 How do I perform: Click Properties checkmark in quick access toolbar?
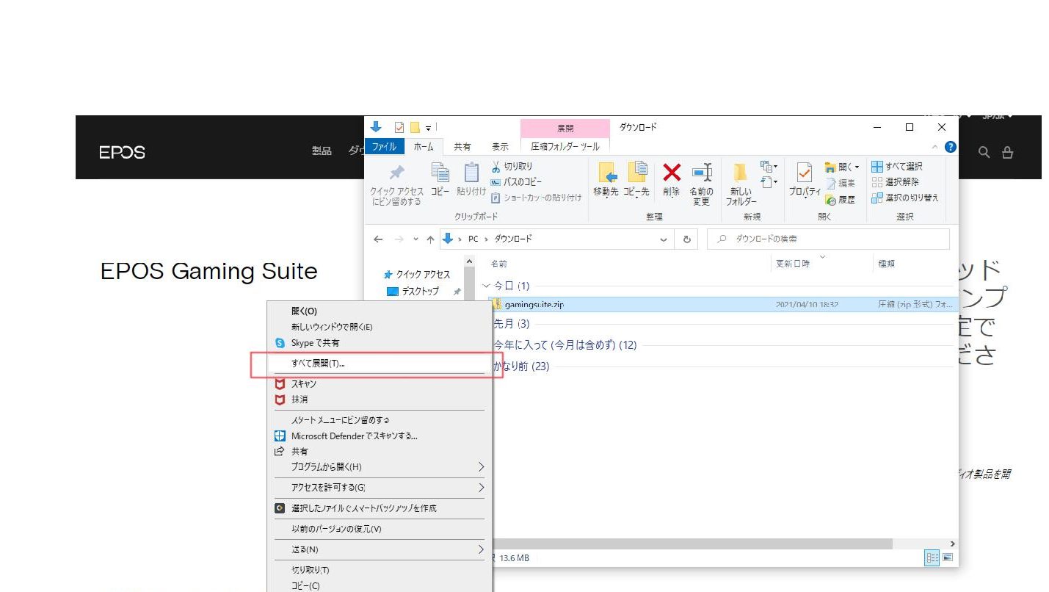[x=399, y=127]
